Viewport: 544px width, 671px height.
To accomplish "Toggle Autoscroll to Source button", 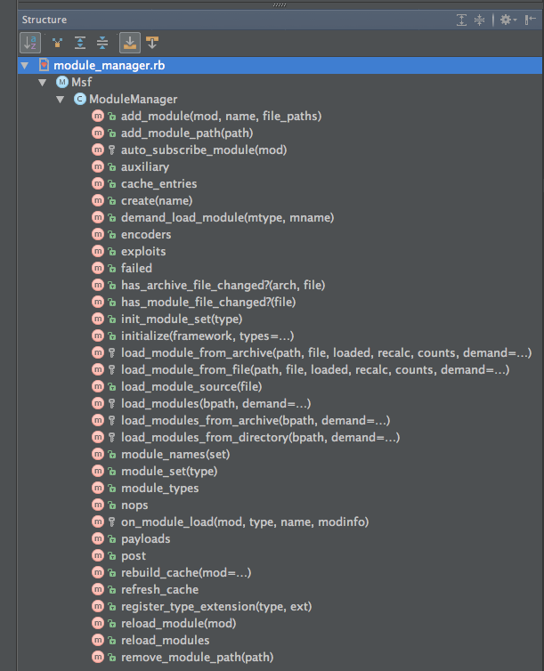I will [x=130, y=43].
